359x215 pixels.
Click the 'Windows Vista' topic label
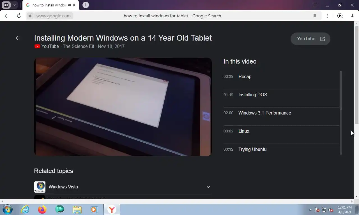pos(63,187)
